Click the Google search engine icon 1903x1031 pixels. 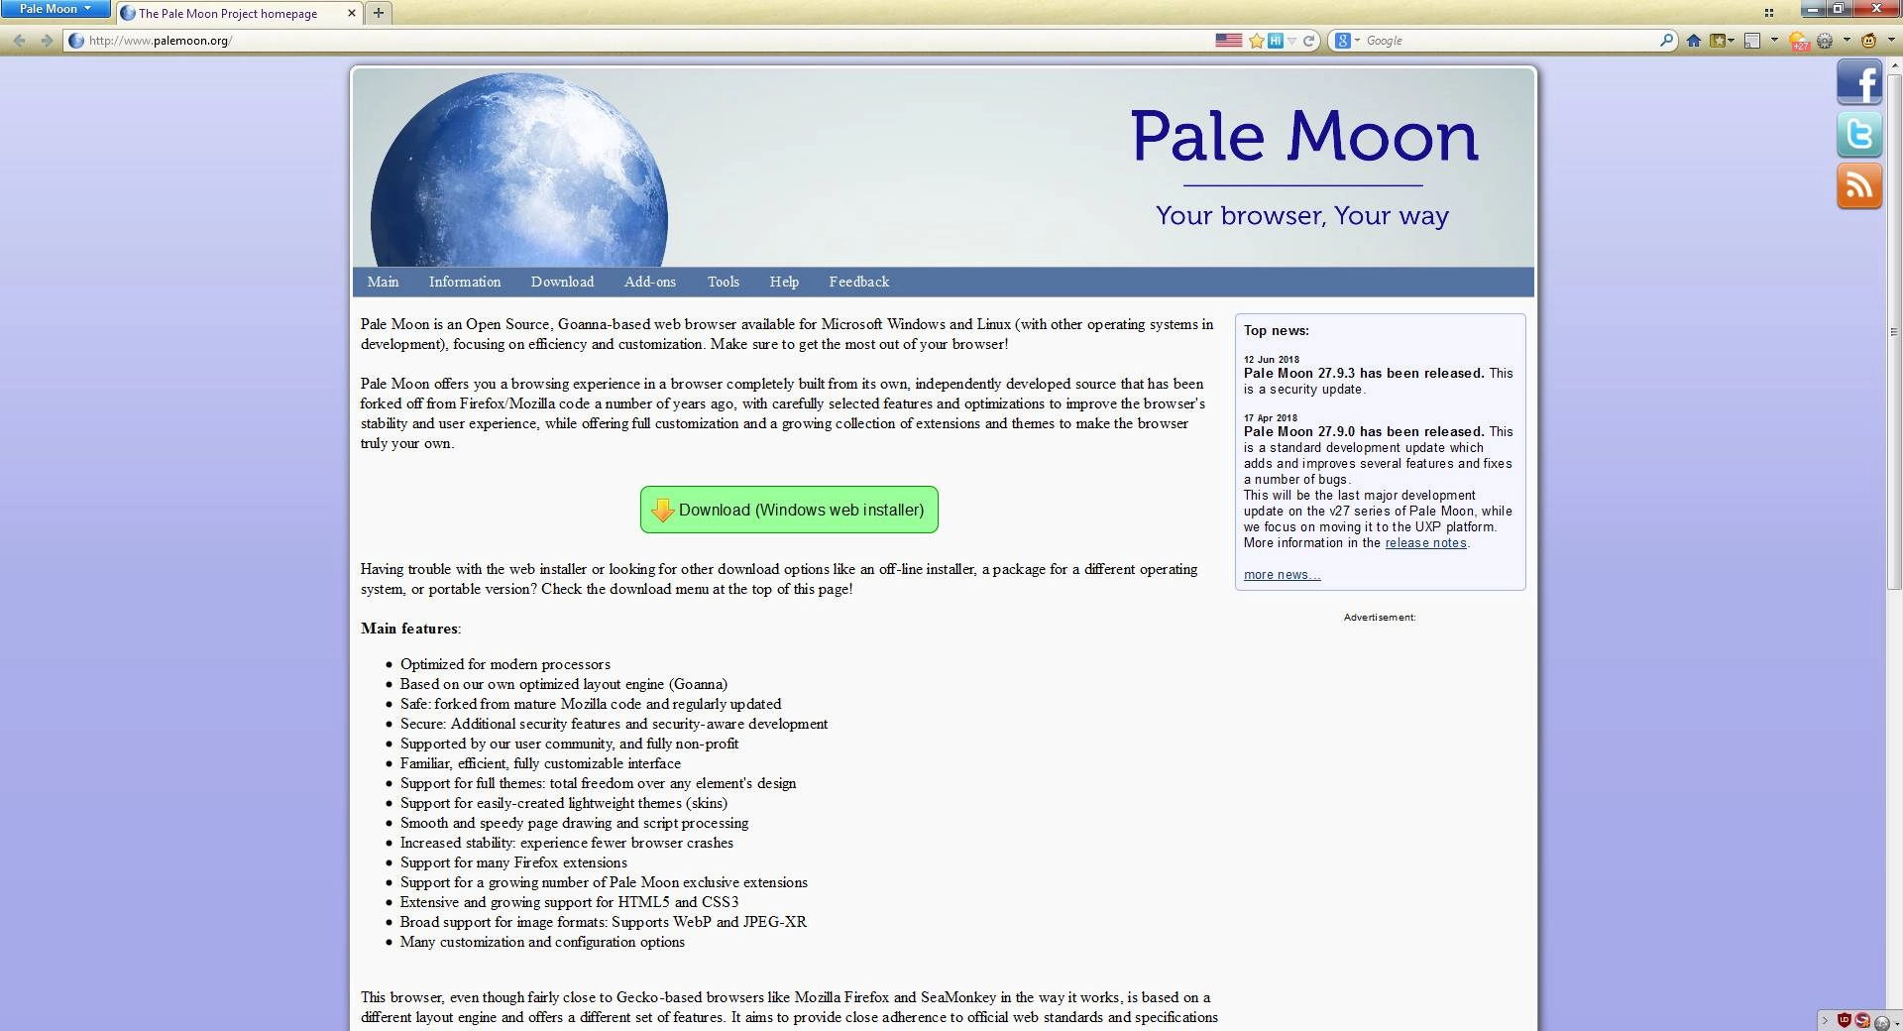[x=1343, y=41]
